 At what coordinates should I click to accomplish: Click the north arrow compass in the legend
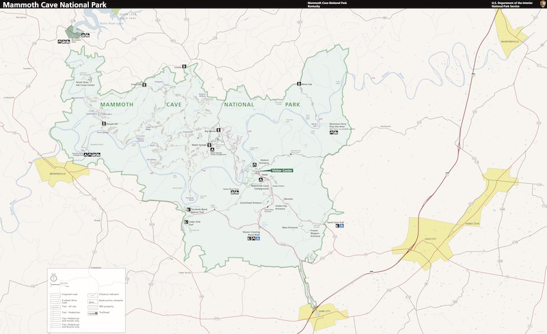pyautogui.click(x=54, y=278)
